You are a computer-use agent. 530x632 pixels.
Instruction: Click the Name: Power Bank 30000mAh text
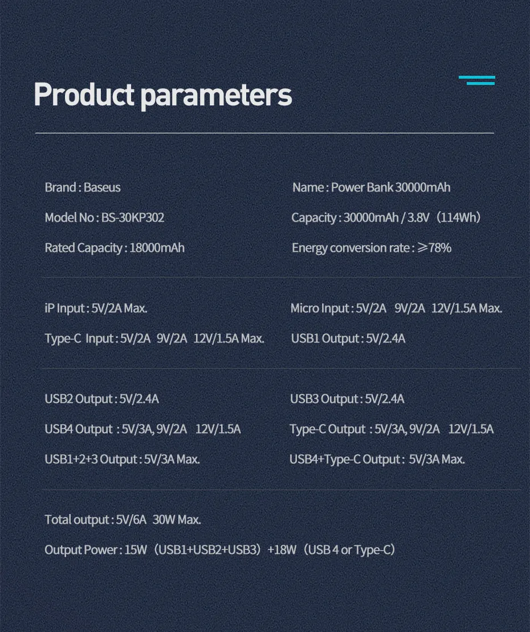(x=371, y=187)
